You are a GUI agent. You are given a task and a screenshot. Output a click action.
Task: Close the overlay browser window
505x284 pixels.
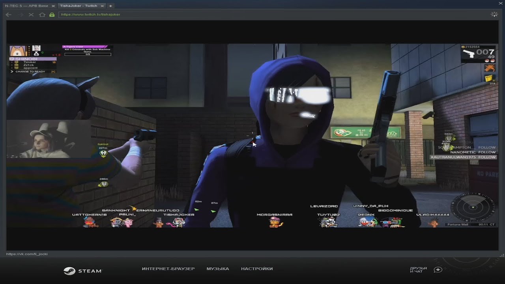point(500,3)
